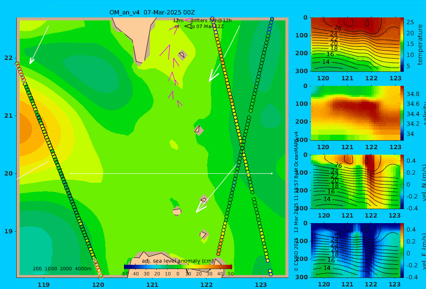Click the '0' label on sea level color bar
Screen dimensions: 426x289
[x=178, y=274]
